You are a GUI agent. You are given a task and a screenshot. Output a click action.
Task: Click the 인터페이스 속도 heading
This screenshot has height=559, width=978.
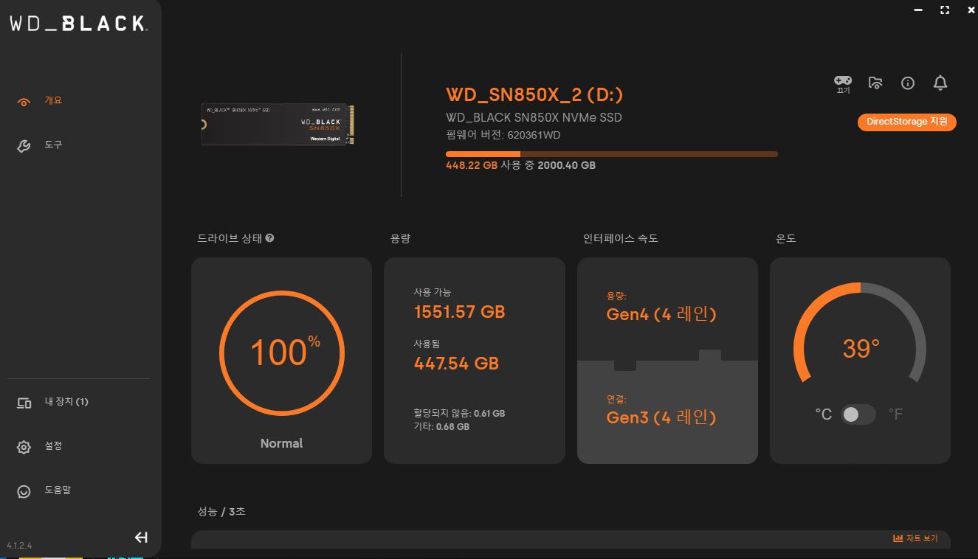[621, 238]
